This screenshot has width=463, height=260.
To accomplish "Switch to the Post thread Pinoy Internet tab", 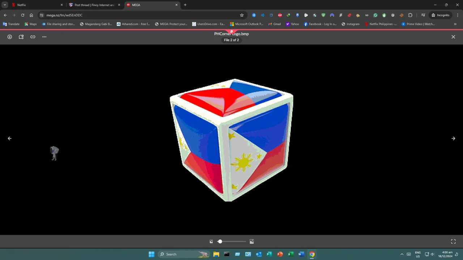I will [x=94, y=5].
